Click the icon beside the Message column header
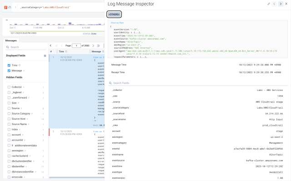The image size is (291, 181). [103, 51]
